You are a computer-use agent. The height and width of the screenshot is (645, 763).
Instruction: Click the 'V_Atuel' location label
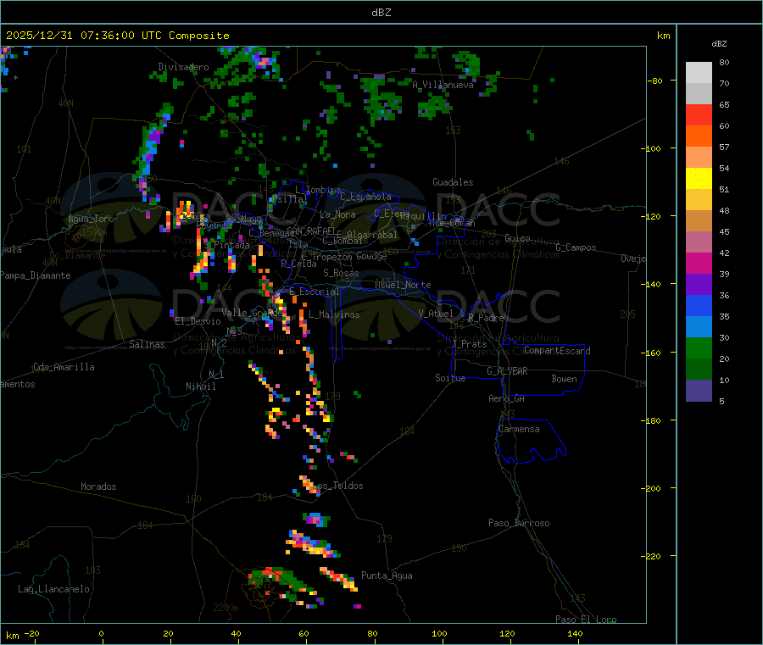click(x=436, y=314)
